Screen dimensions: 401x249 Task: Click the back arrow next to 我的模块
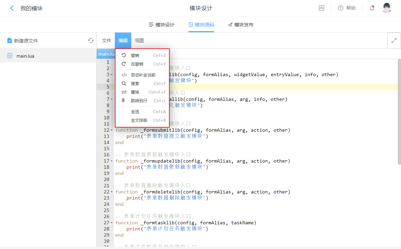[12, 8]
